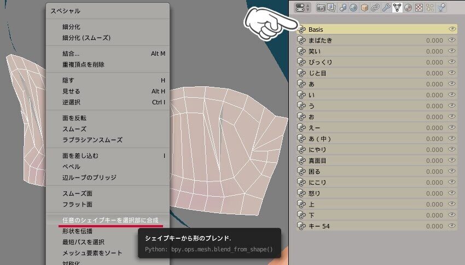Click the shape key icon beside い

tap(301, 95)
